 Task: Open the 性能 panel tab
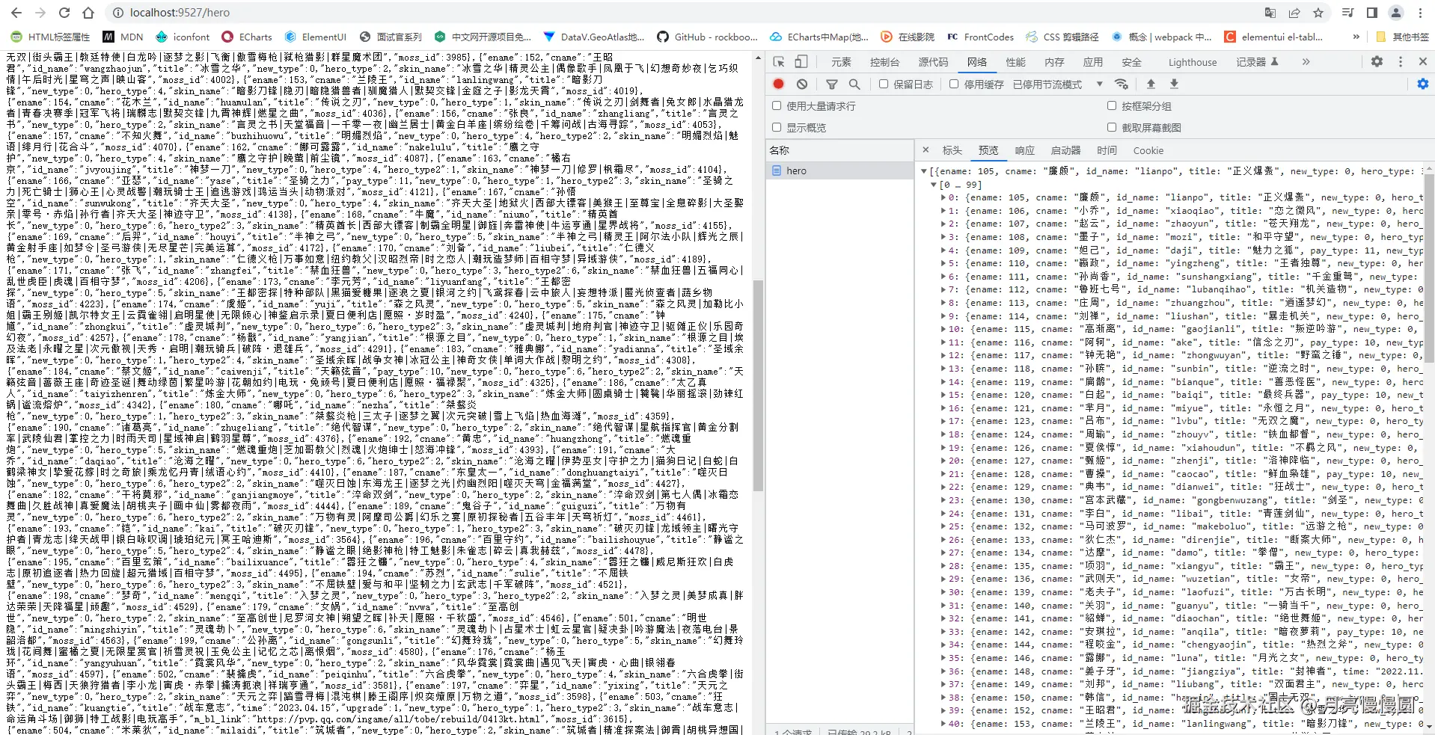pos(1015,62)
